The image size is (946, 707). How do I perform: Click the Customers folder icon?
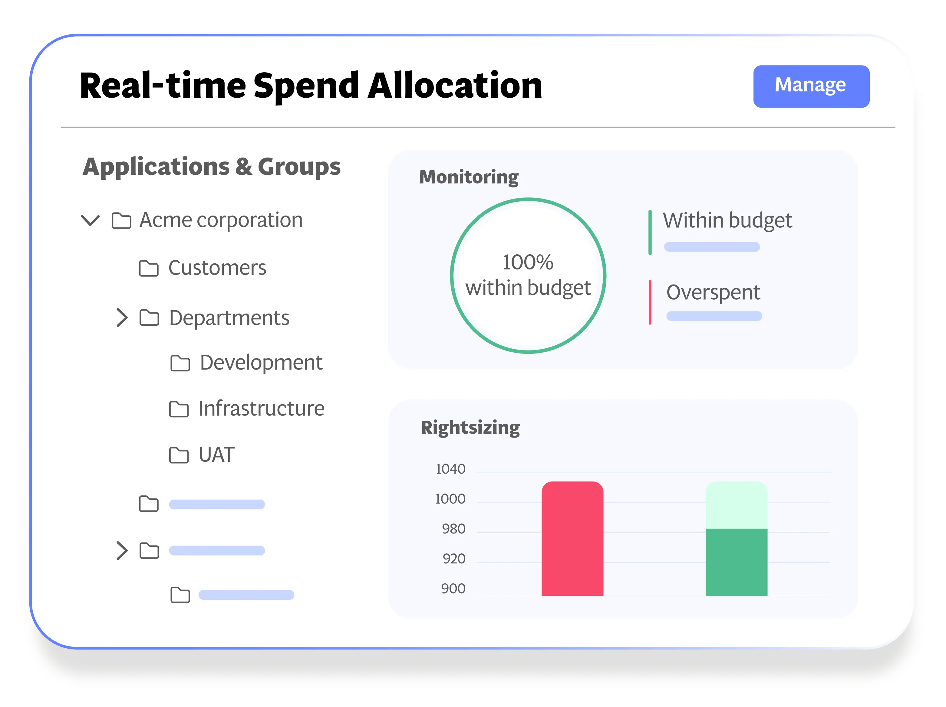click(x=149, y=268)
